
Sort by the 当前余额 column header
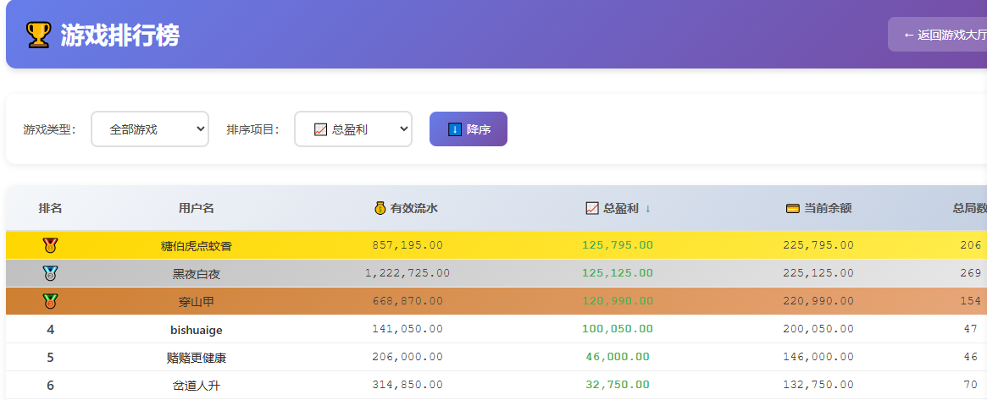click(x=827, y=208)
